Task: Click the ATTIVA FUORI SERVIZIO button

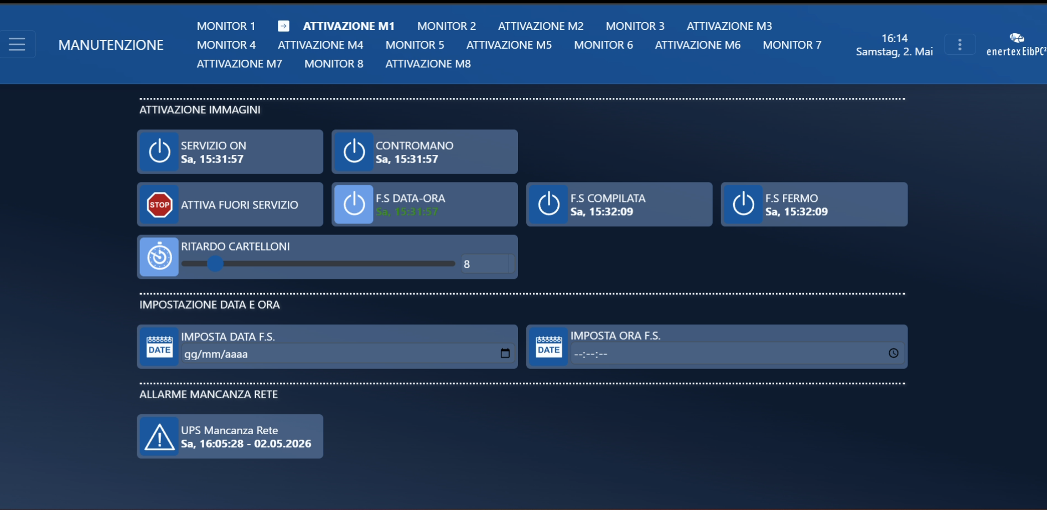Action: [x=230, y=205]
